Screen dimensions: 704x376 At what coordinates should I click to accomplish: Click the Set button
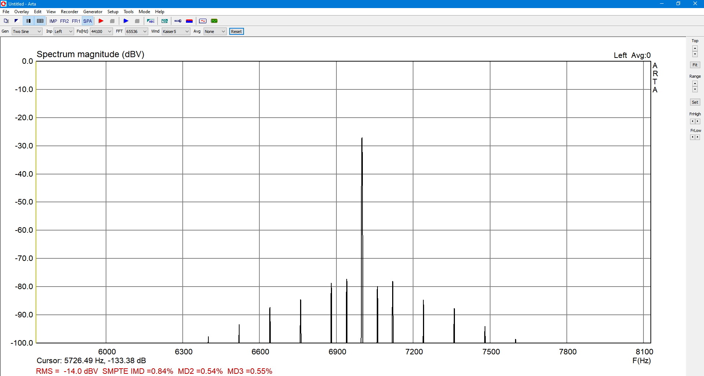[x=695, y=102]
